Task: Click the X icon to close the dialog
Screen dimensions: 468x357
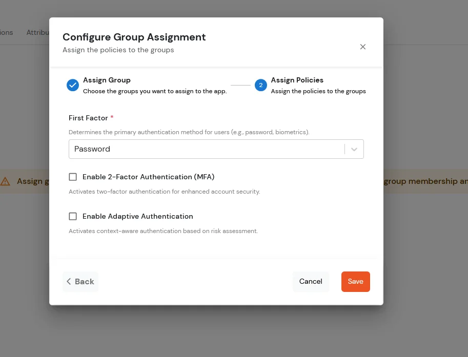Action: pyautogui.click(x=363, y=47)
